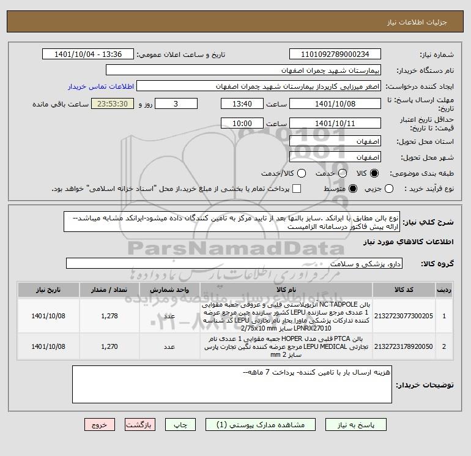Toggle Islamic treasury bonds payment checkbox
Image resolution: width=471 pixels, height=456 pixels.
coord(297,189)
